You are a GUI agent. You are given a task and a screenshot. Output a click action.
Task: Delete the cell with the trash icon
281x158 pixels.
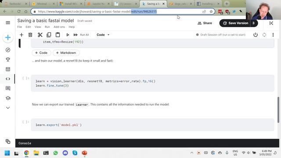[x=30, y=35]
